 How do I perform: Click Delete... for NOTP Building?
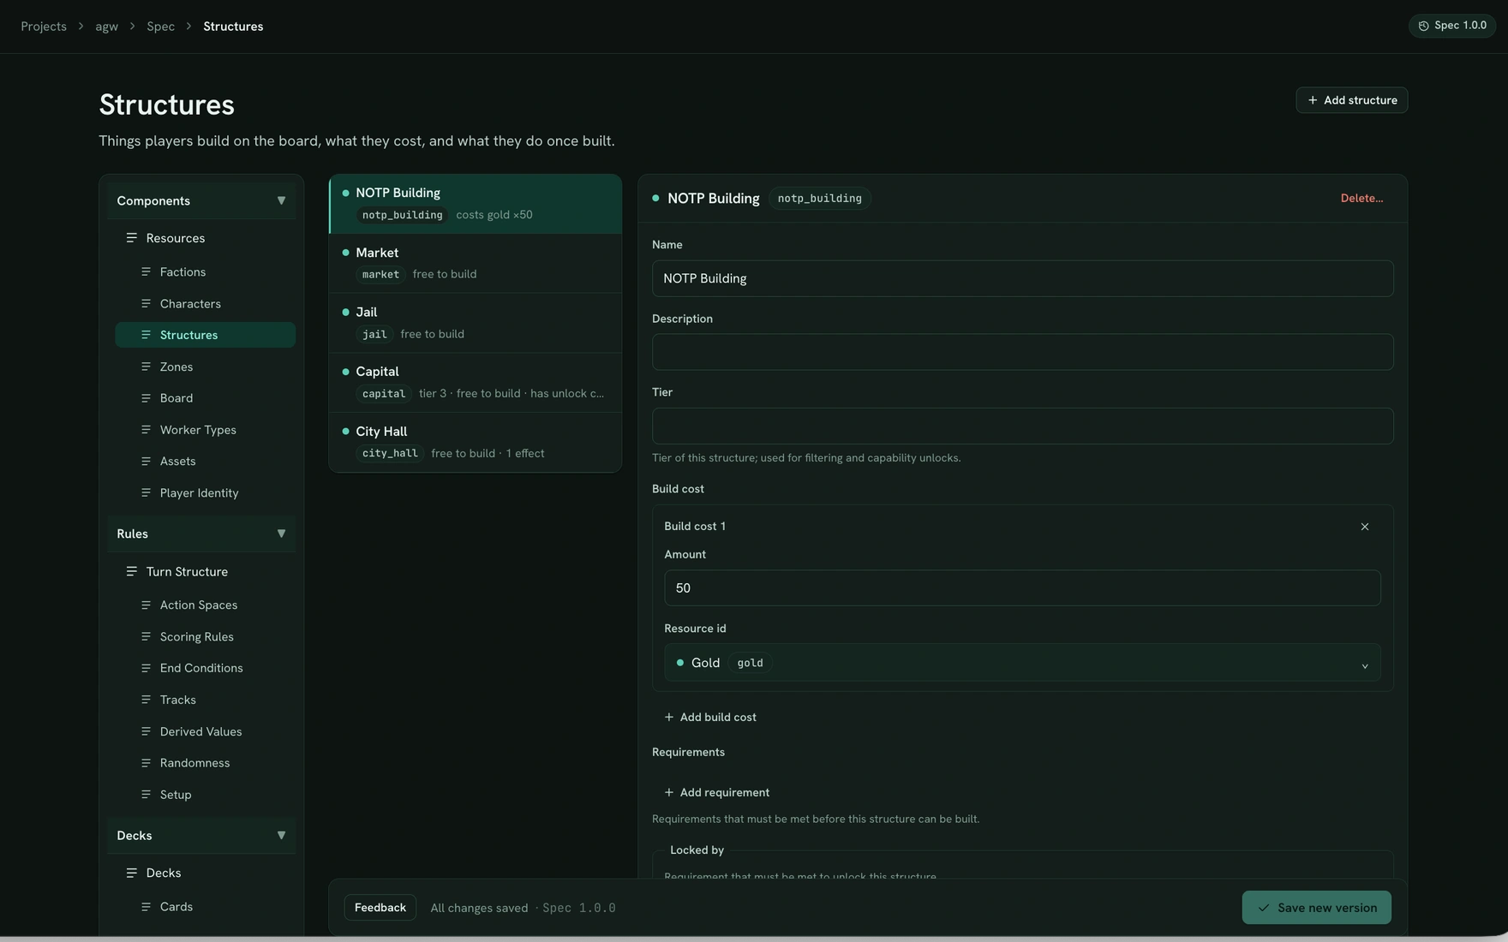click(1361, 198)
